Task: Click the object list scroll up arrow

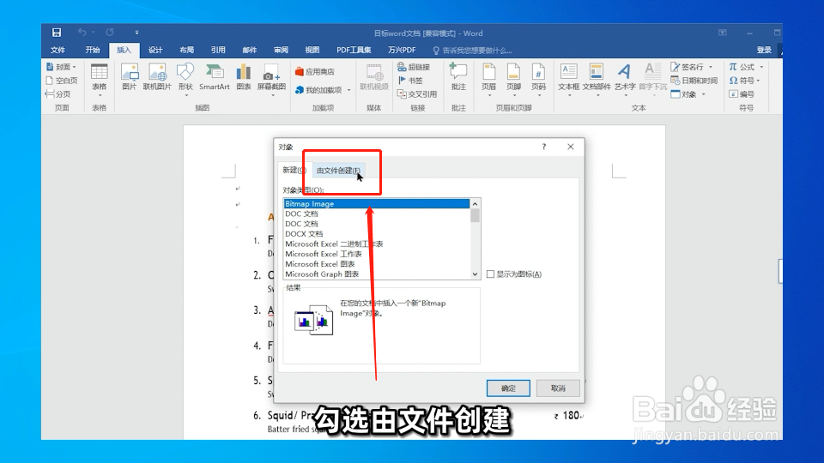Action: coord(475,204)
